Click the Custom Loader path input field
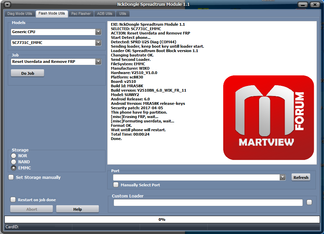 208,203
